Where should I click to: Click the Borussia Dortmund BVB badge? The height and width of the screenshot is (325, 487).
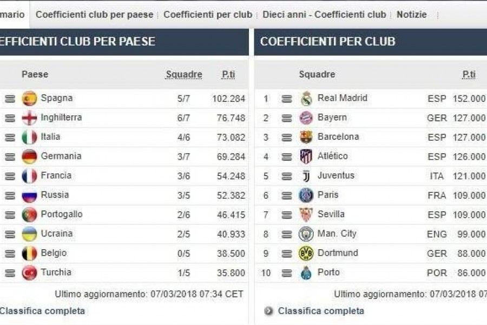306,253
